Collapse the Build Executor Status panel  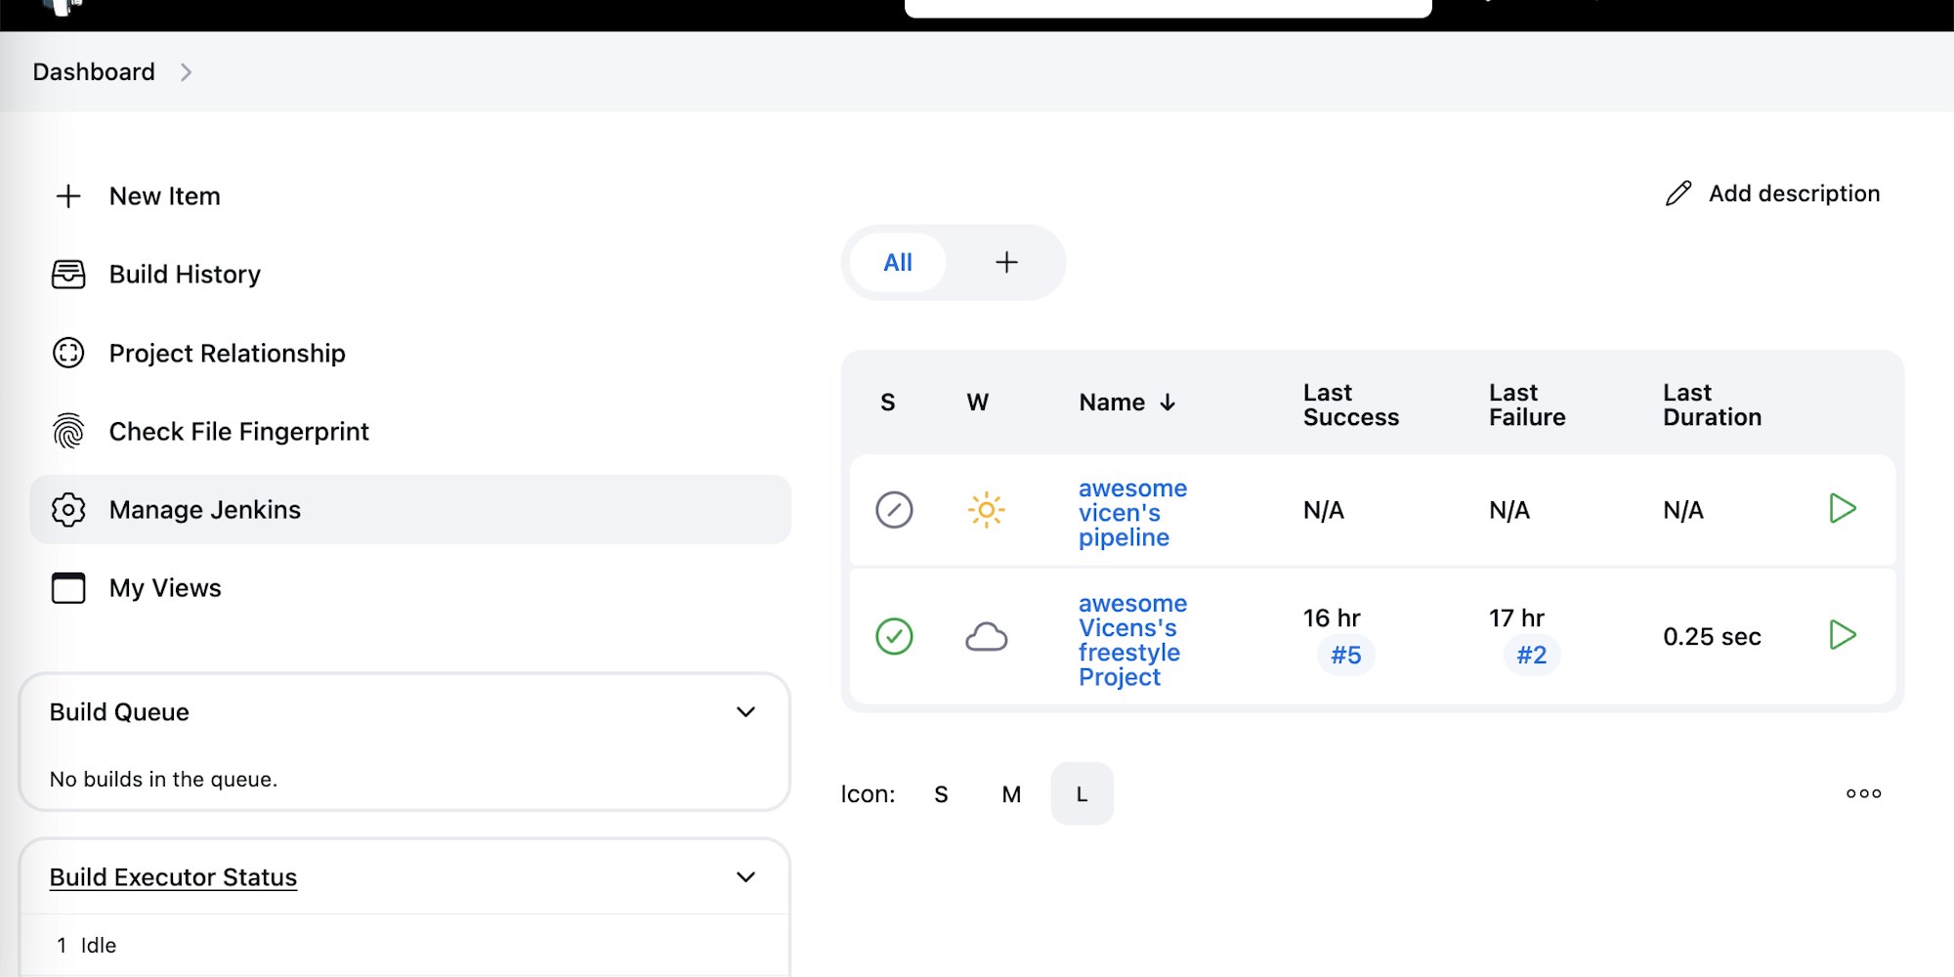click(745, 877)
